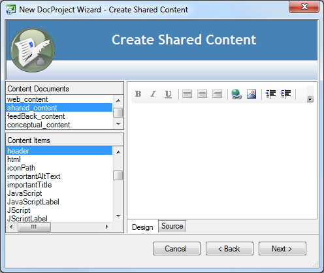
Task: Switch to the Source tab
Action: [172, 226]
